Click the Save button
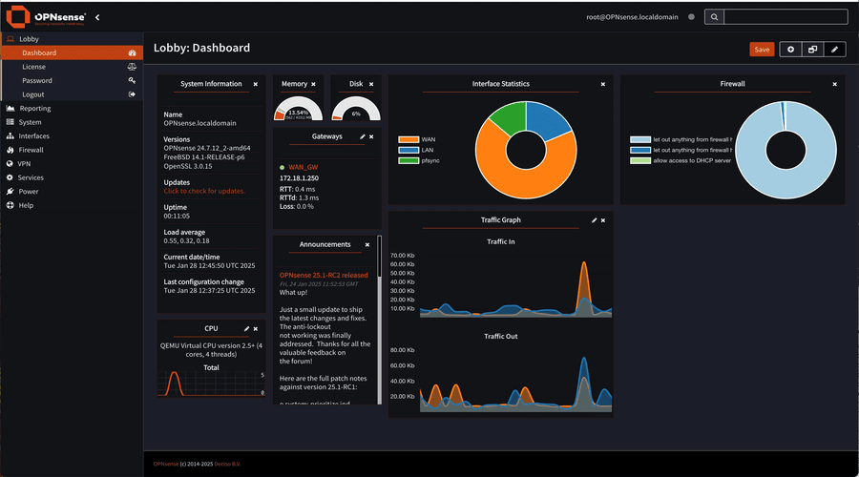 pos(762,50)
